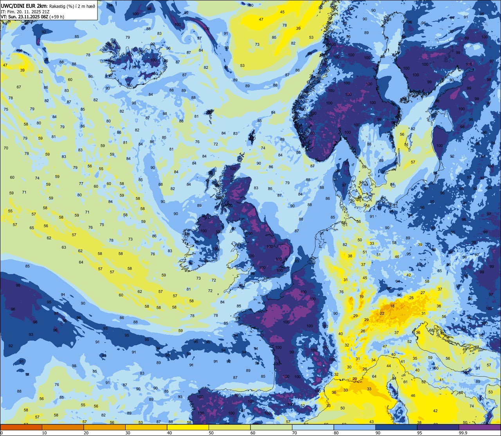Pick the legend swatch between 30 and 40

(146, 427)
